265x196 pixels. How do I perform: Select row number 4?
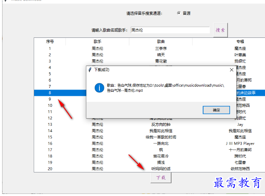tap(50, 67)
